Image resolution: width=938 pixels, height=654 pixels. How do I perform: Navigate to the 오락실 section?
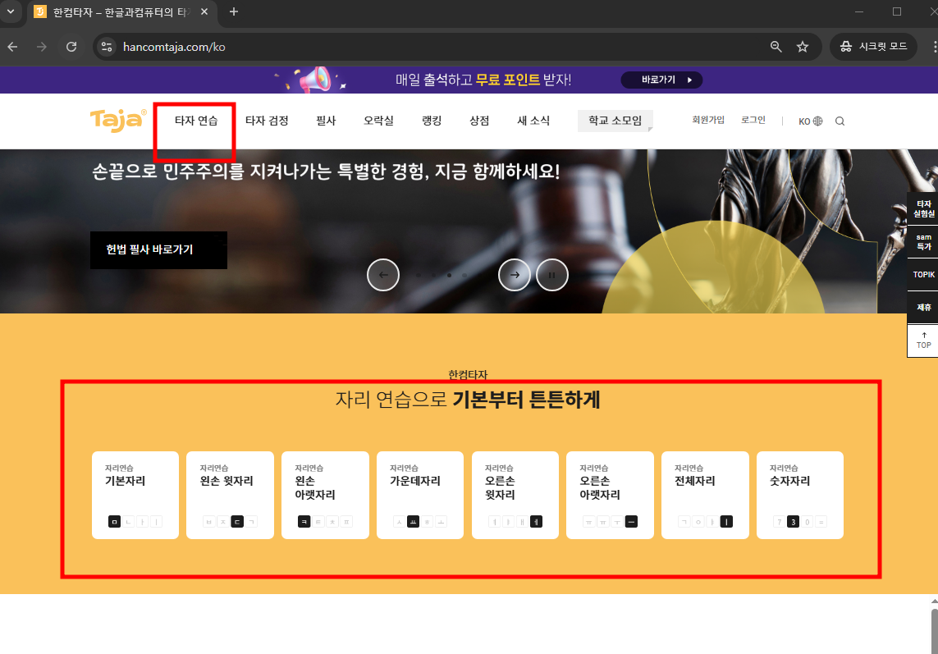[378, 120]
